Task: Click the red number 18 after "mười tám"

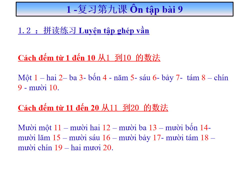Action: tap(204, 138)
